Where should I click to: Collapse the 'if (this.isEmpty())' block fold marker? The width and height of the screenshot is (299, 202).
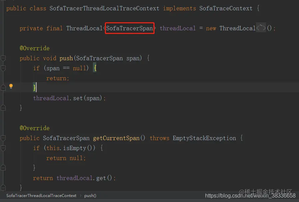[x=3, y=148]
